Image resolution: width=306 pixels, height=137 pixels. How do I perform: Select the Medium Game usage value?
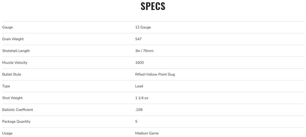147,133
